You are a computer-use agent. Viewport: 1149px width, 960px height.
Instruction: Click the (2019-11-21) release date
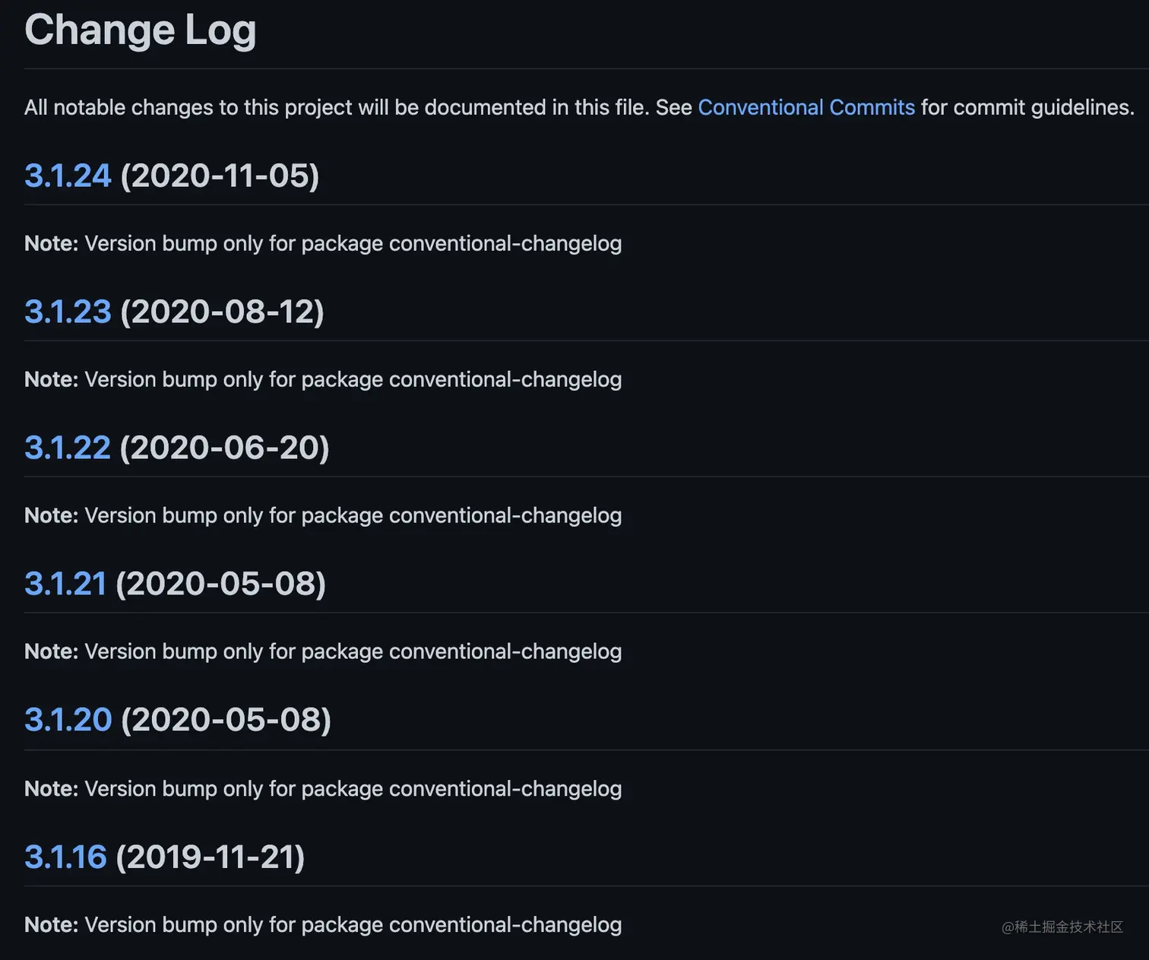pos(210,857)
